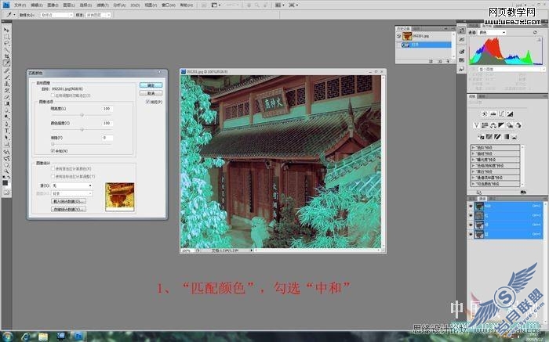Add a Brightness/Contrast adjustment
The image size is (549, 342).
tap(485, 113)
